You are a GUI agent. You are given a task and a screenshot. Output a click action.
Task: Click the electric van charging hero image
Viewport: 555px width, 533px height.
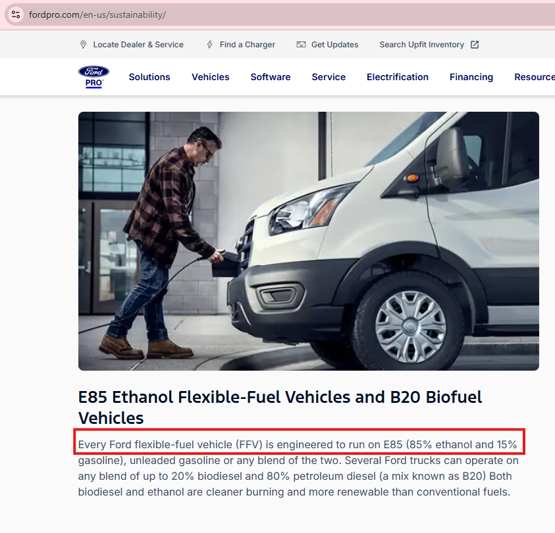tap(309, 241)
